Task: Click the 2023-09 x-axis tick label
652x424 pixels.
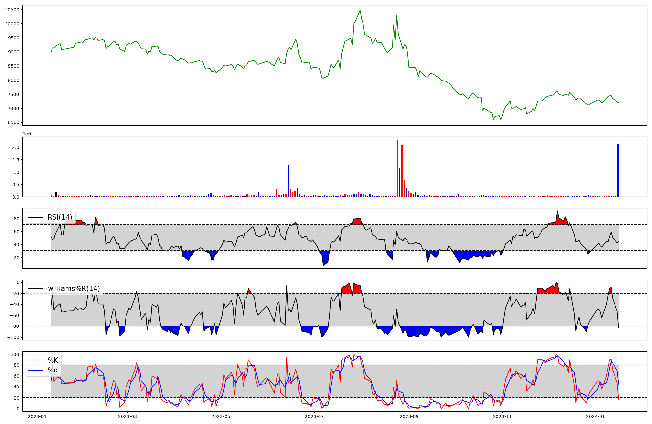Action: pyautogui.click(x=409, y=416)
